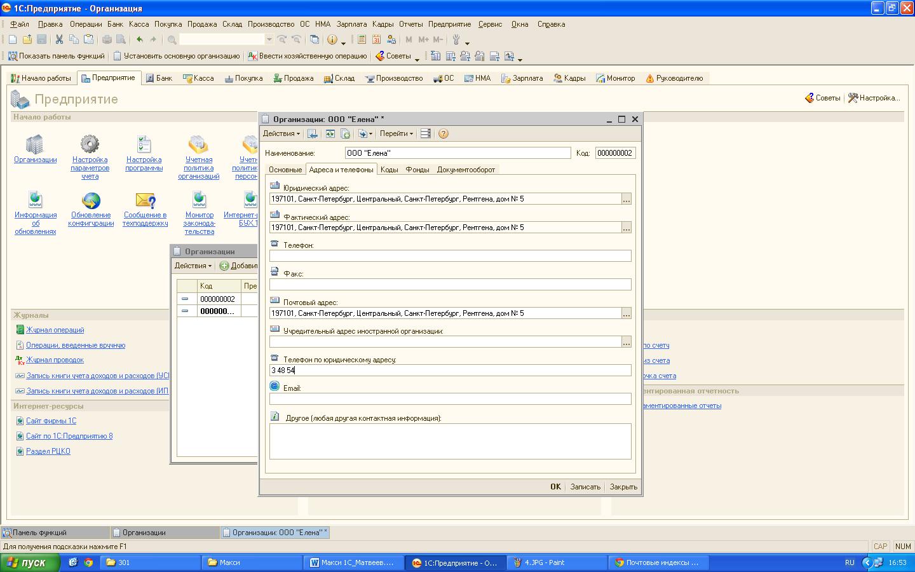Open the Файл menu
This screenshot has height=572, width=915.
[x=20, y=24]
